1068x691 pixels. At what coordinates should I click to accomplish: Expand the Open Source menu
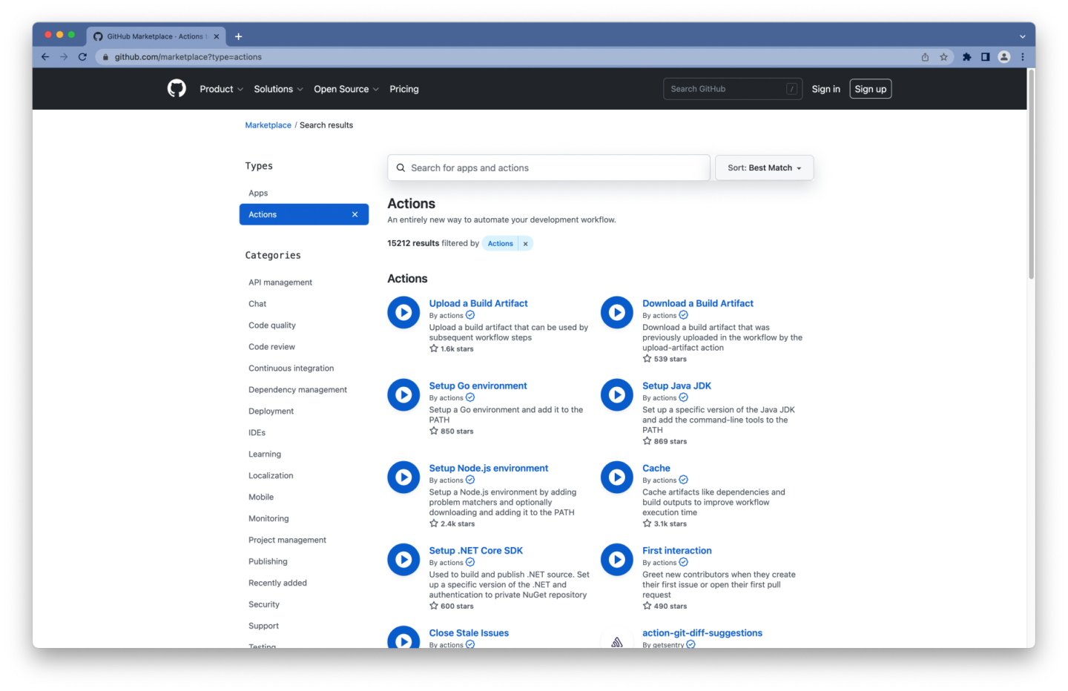(x=346, y=89)
